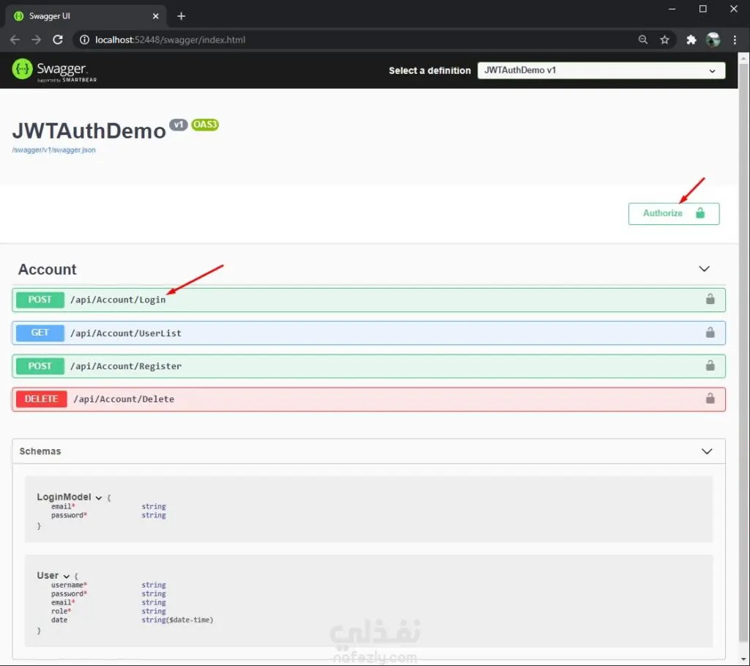Image resolution: width=750 pixels, height=666 pixels.
Task: Click lock icon on POST /api/Account/Login
Action: pyautogui.click(x=710, y=299)
